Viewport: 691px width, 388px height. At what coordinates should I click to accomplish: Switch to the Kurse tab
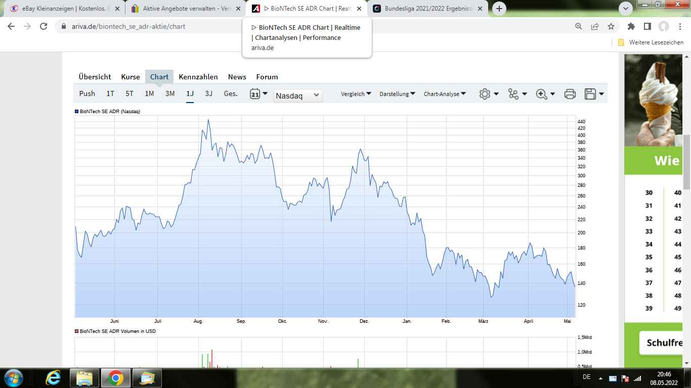131,77
